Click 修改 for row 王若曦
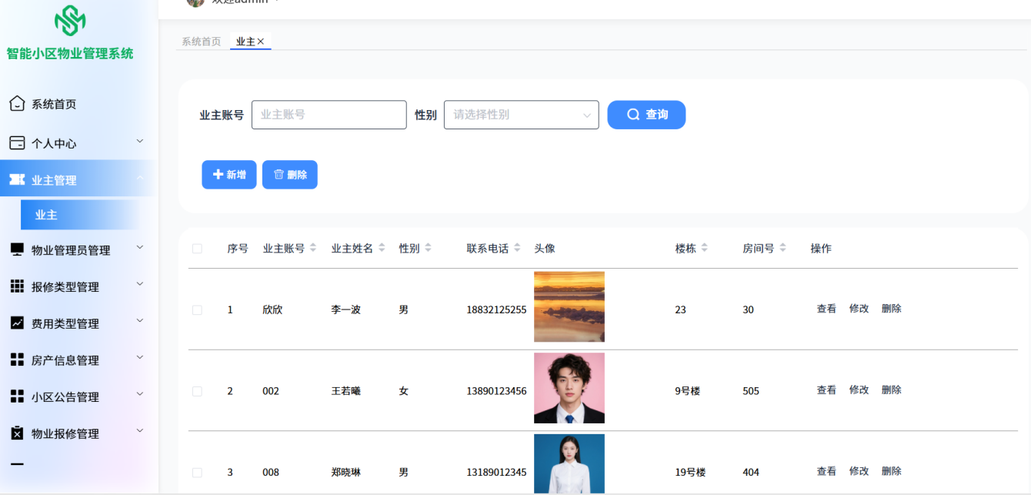This screenshot has height=495, width=1031. [859, 390]
